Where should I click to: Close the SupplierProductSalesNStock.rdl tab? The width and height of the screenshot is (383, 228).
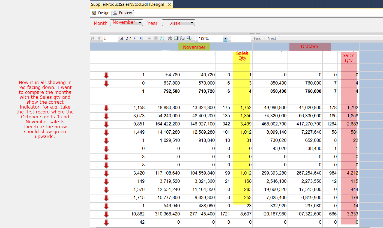[169, 4]
